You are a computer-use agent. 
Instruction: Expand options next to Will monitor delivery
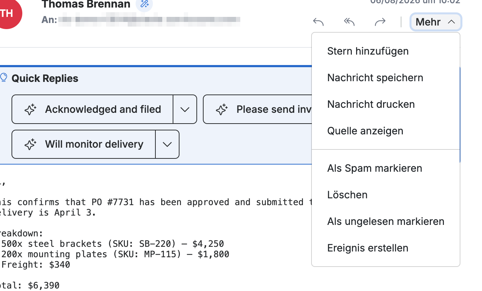(167, 144)
